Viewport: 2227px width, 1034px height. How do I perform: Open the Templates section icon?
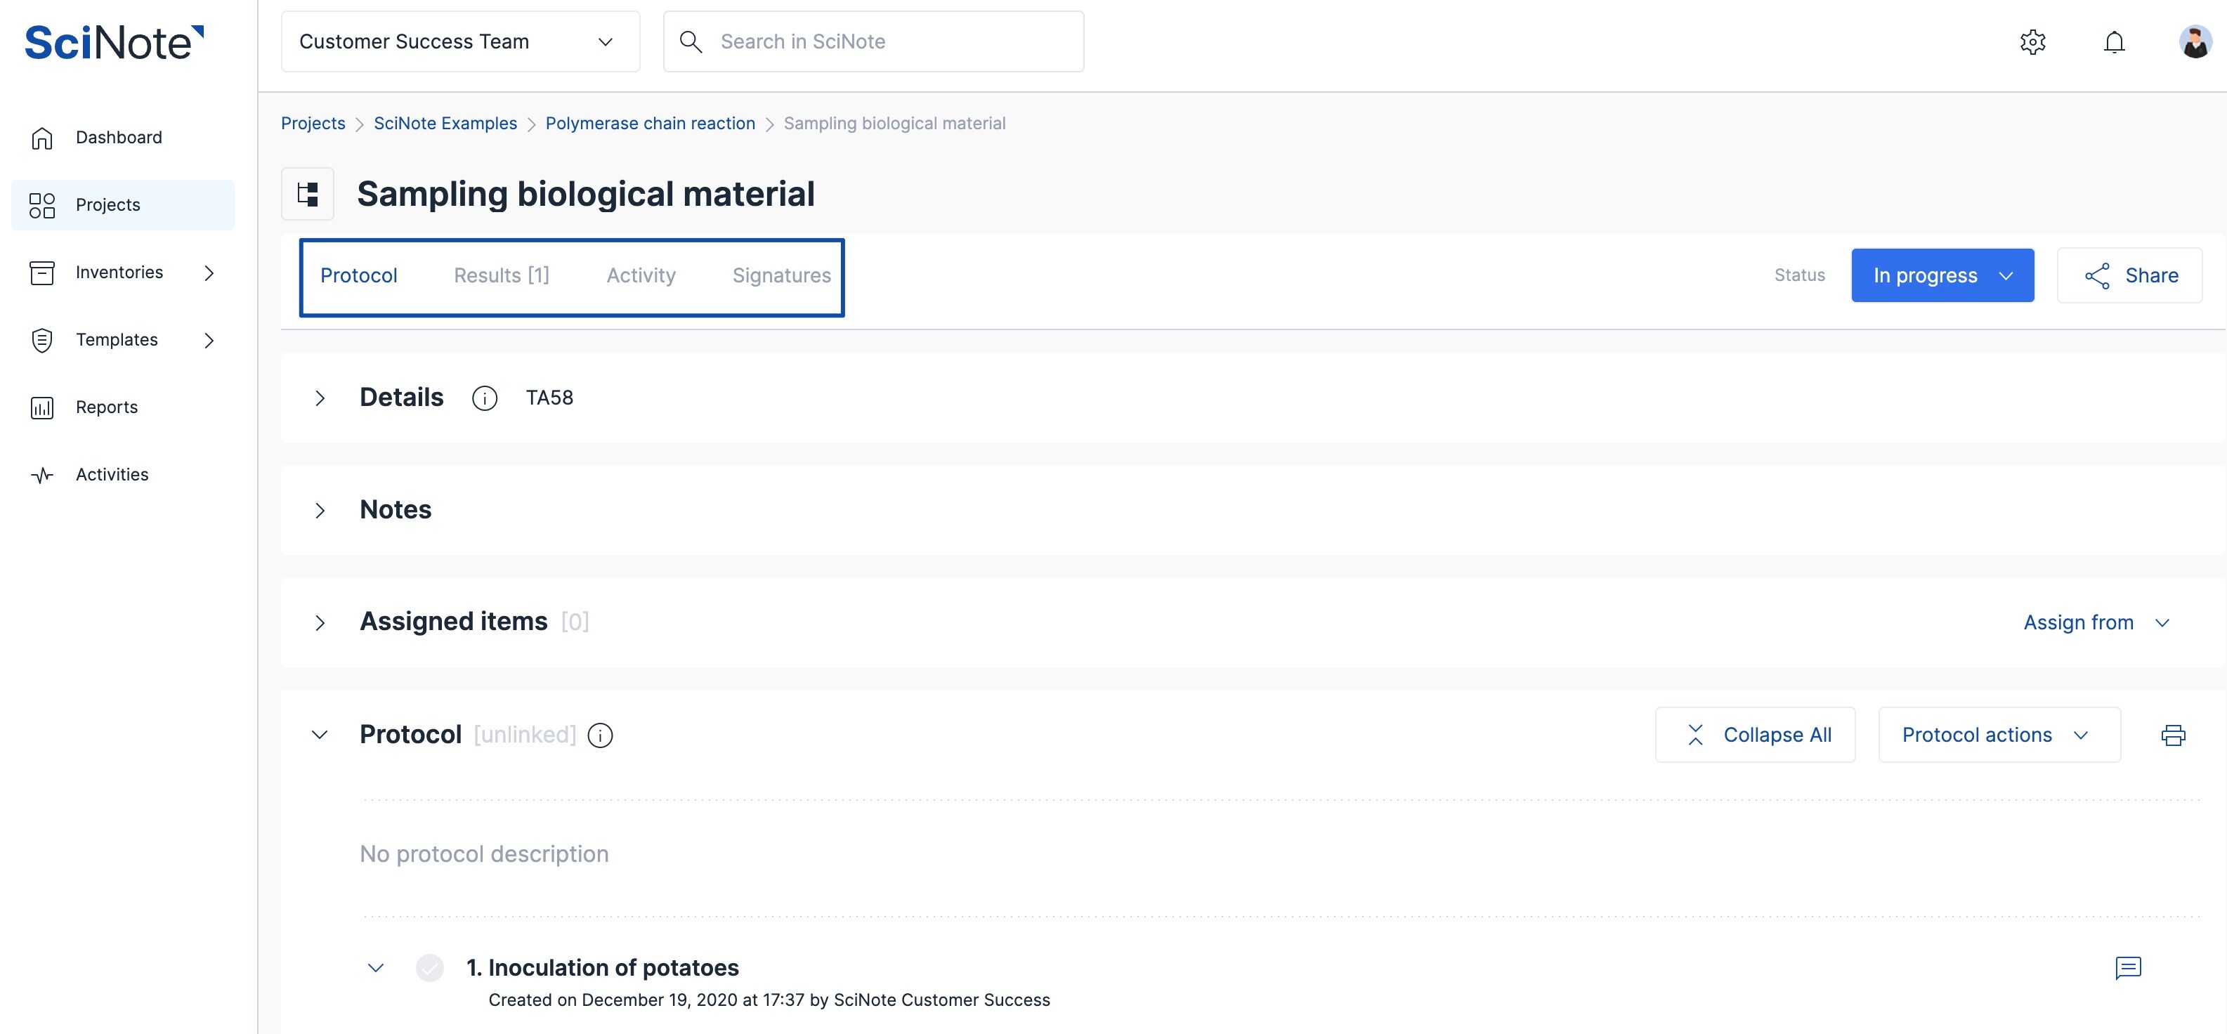coord(42,339)
